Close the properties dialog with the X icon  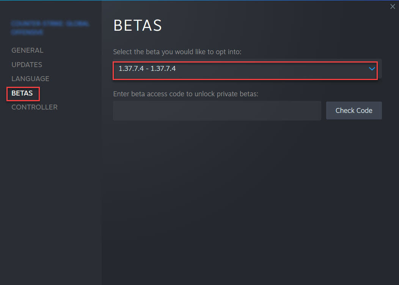tap(393, 6)
